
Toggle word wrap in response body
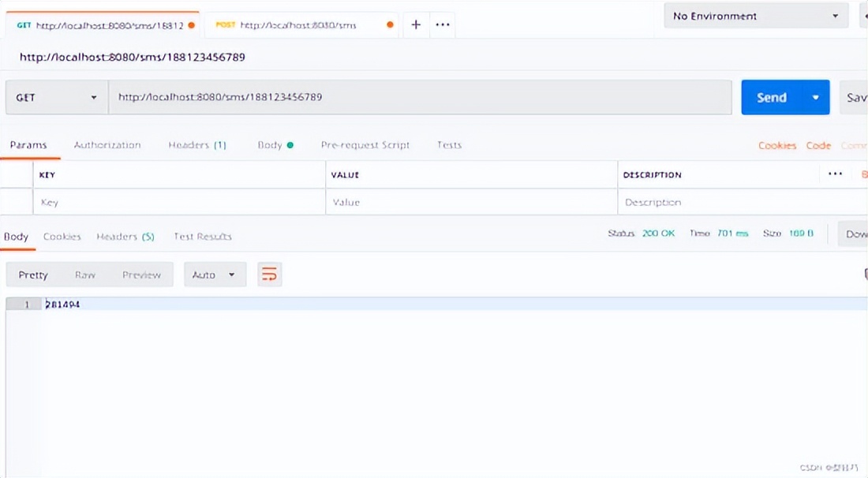270,274
